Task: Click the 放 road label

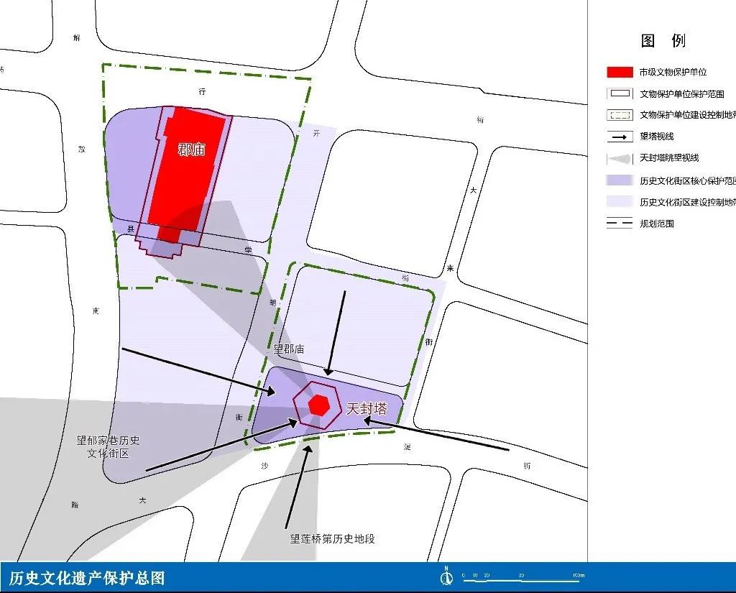Action: (x=82, y=149)
